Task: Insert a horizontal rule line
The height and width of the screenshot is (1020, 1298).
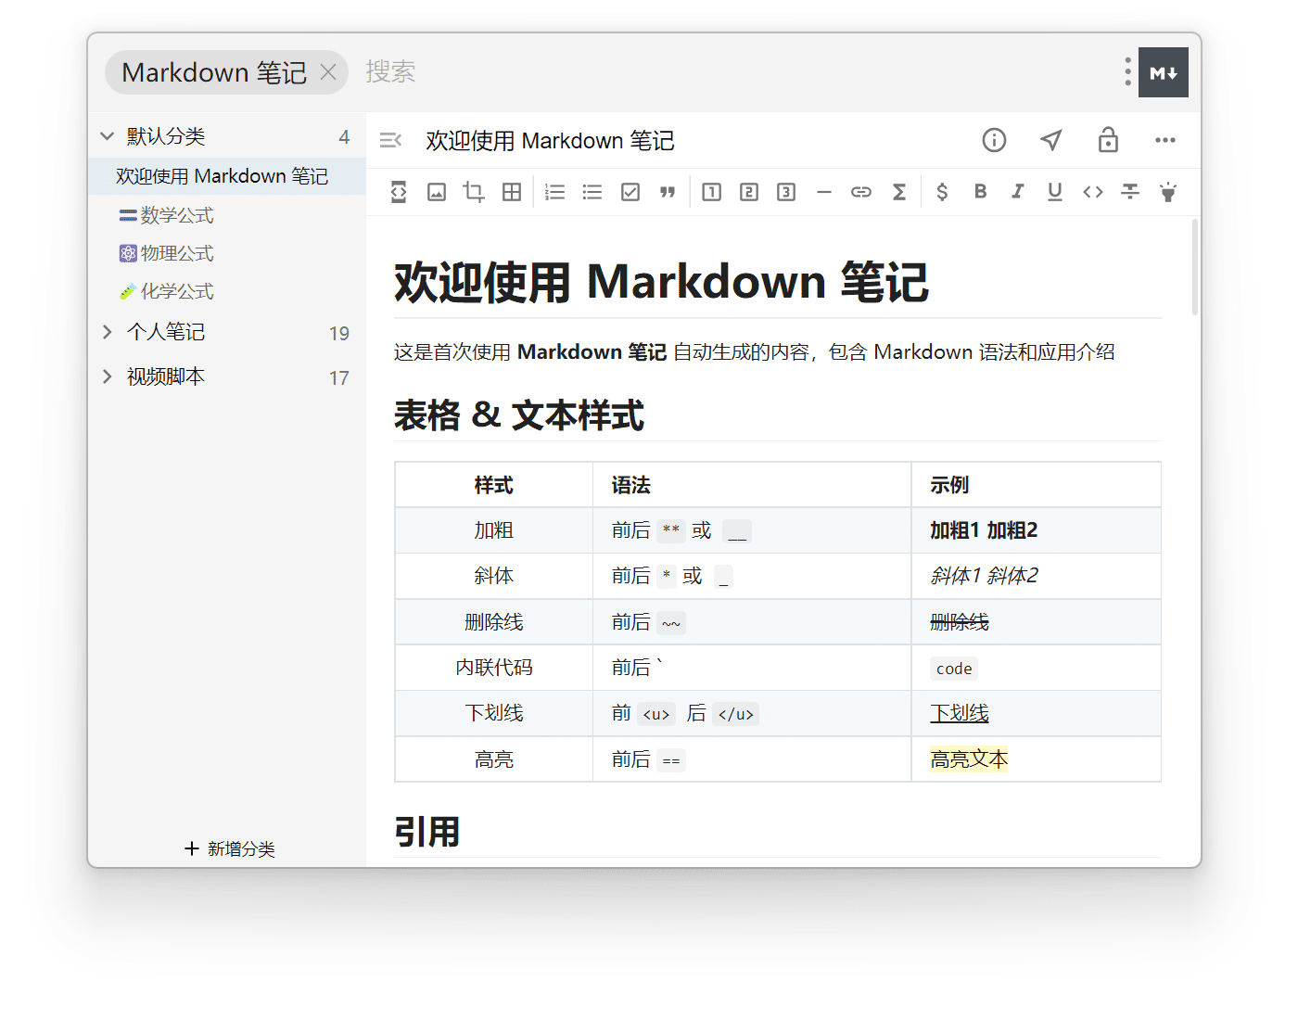Action: [x=824, y=192]
